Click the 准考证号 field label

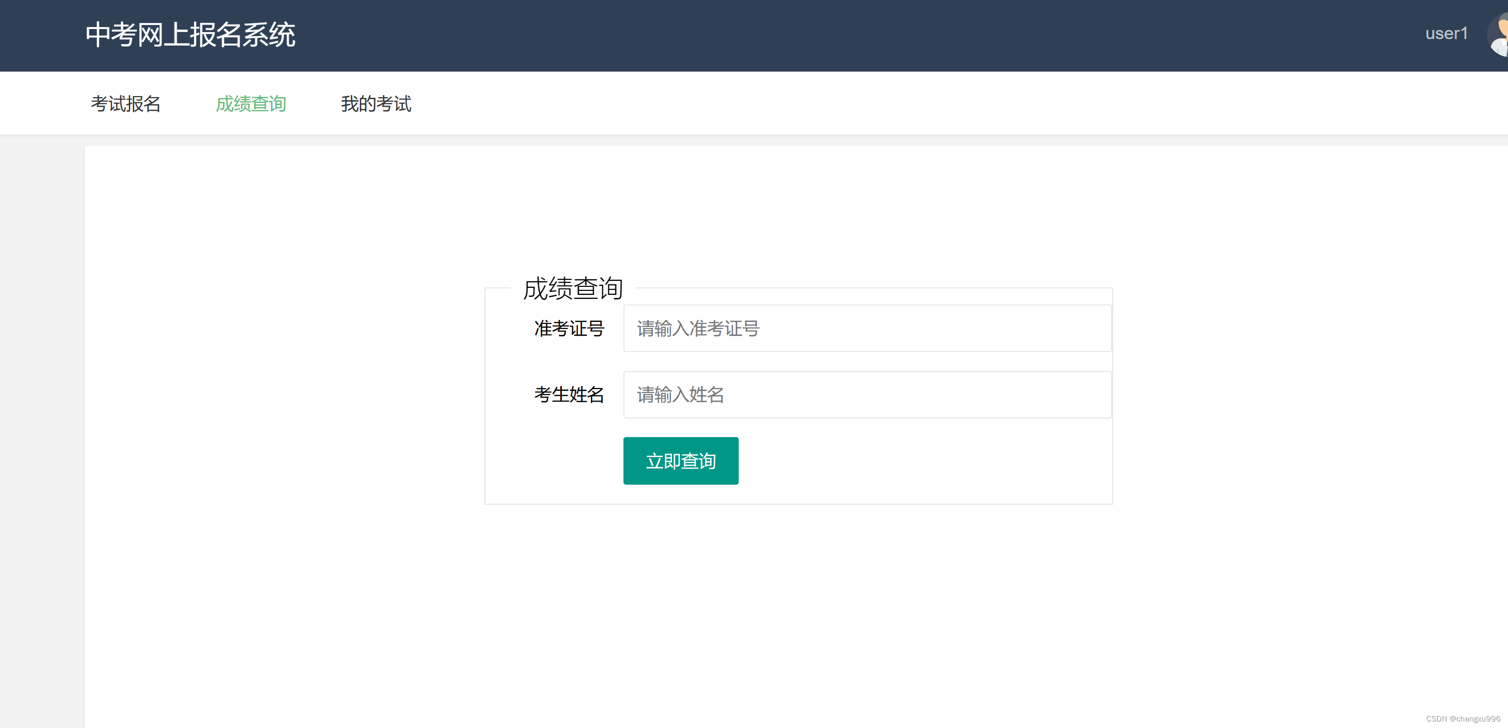tap(568, 328)
